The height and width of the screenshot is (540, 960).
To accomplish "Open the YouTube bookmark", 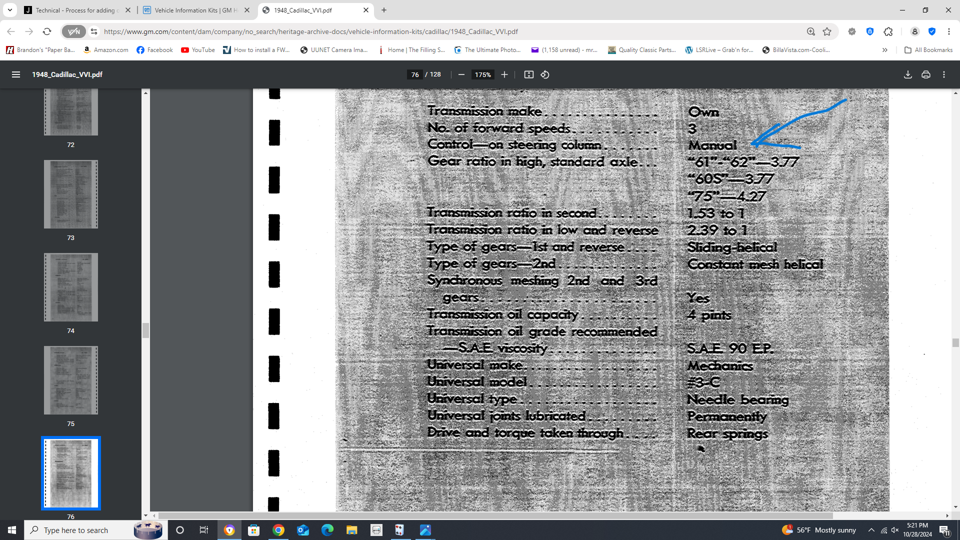I will pos(198,50).
